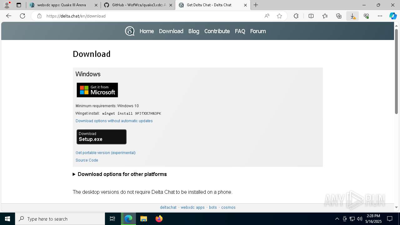Open the tab actions menu icon
This screenshot has width=400, height=225.
tap(19, 5)
